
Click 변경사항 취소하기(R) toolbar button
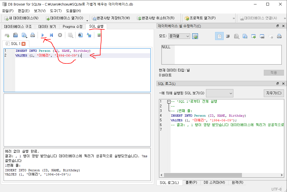tap(156, 18)
